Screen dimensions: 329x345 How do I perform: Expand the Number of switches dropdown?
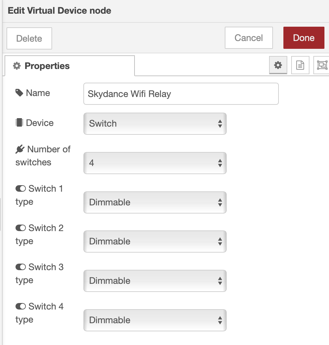(155, 163)
